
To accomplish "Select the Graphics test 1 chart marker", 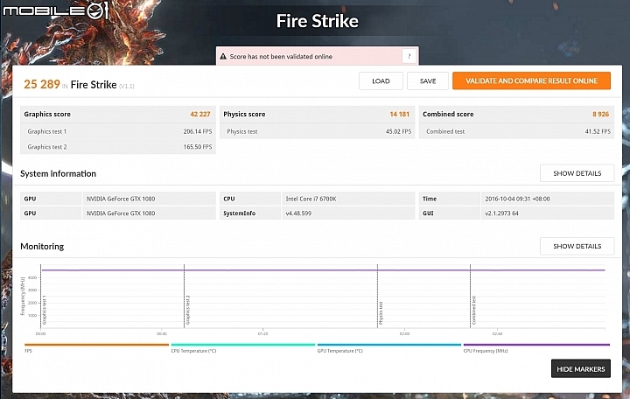I will (x=45, y=310).
